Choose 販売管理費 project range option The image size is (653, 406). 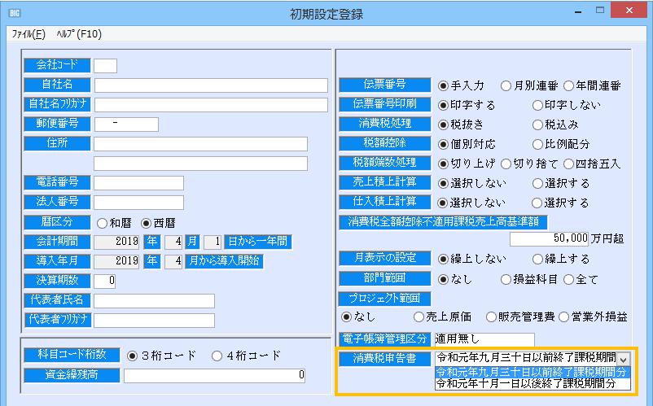click(491, 317)
